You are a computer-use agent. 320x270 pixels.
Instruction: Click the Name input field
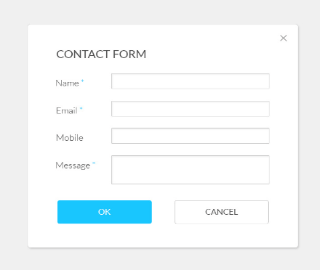pyautogui.click(x=191, y=81)
